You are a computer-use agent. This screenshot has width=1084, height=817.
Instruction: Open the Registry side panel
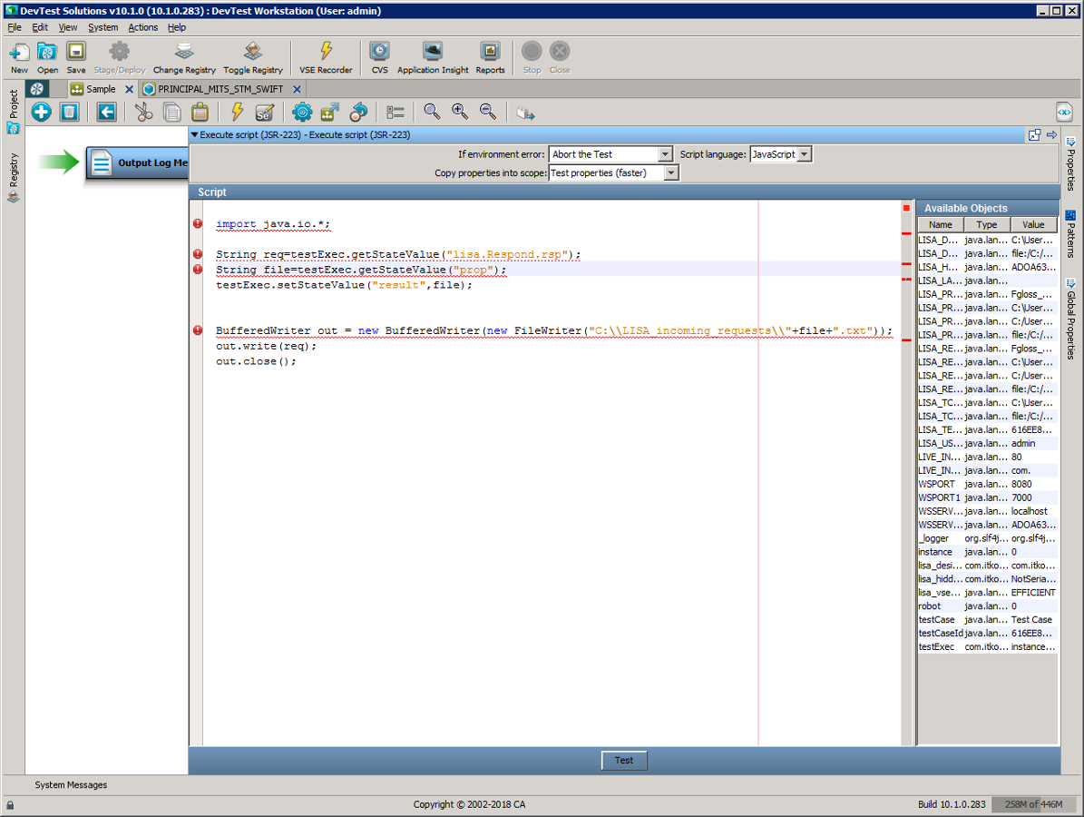coord(13,179)
